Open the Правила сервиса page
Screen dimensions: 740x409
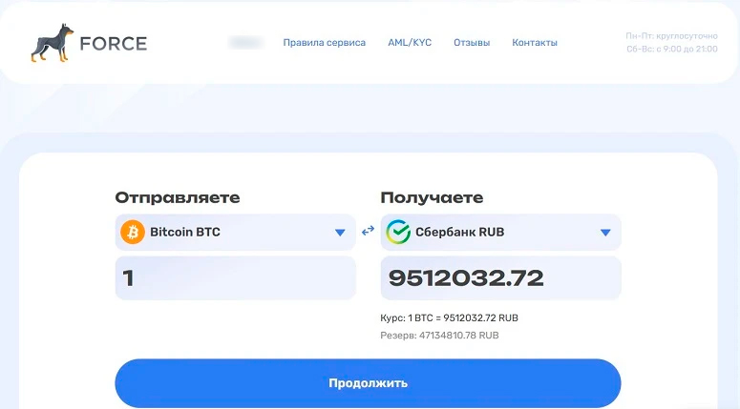pos(324,43)
